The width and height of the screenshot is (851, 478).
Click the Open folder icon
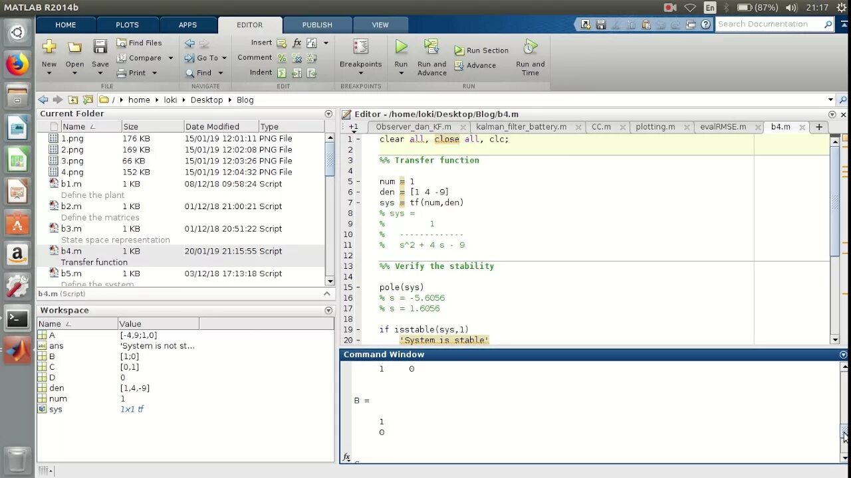pyautogui.click(x=74, y=47)
